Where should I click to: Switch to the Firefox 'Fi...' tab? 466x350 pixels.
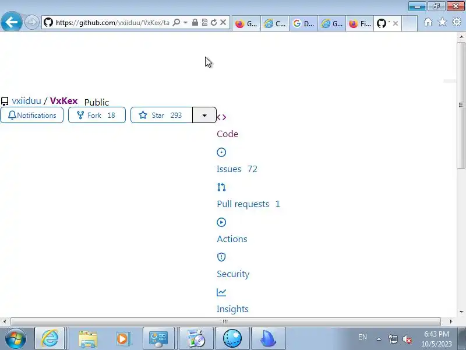click(x=360, y=23)
